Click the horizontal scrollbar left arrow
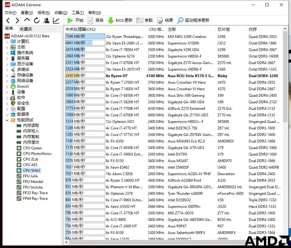 point(66,242)
